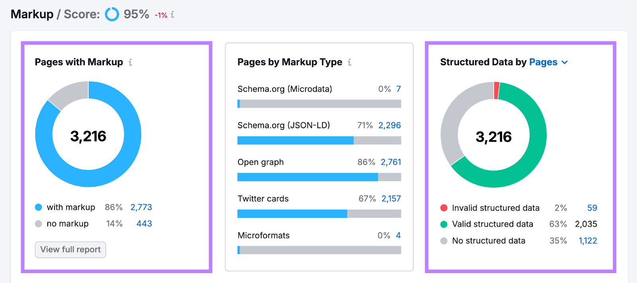Click the Open graph progress bar
This screenshot has height=283, width=637.
(319, 177)
